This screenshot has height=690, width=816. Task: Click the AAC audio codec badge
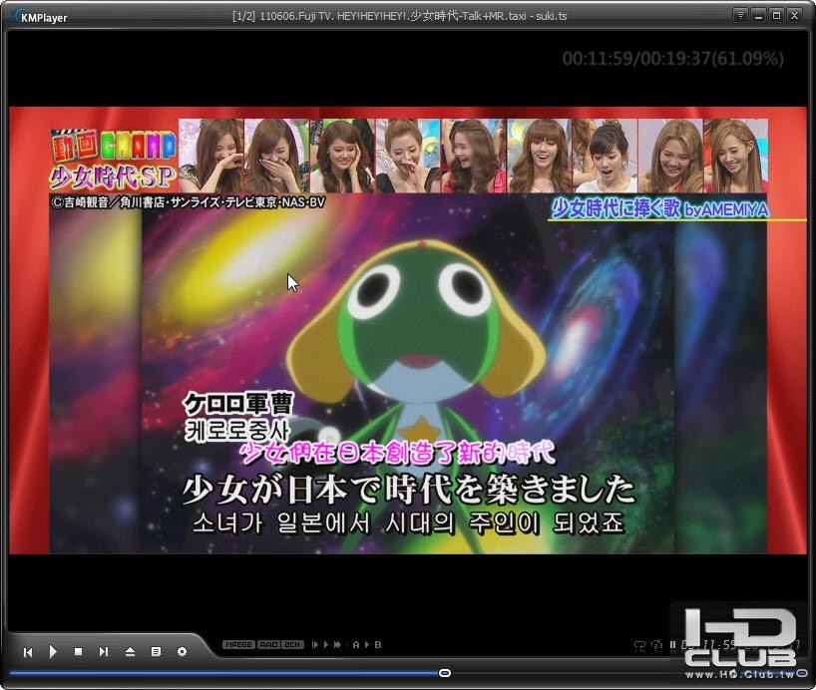click(268, 645)
